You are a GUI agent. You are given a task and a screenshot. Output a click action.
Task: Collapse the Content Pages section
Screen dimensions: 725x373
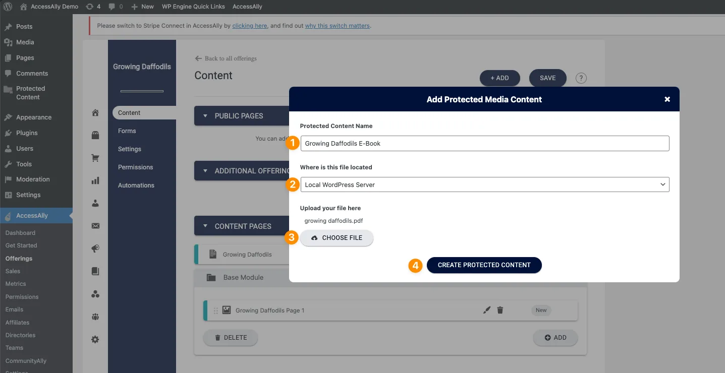point(205,226)
